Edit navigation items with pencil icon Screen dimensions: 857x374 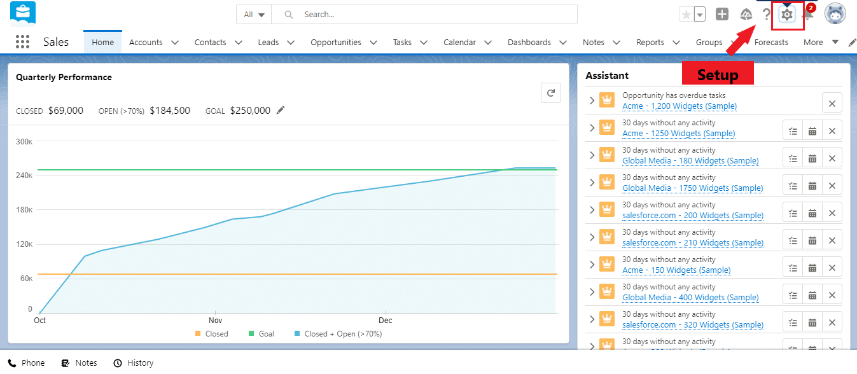coord(852,43)
